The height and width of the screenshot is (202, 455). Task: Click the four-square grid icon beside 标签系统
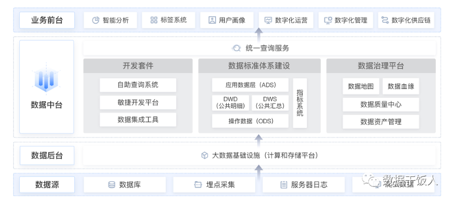tap(154, 20)
